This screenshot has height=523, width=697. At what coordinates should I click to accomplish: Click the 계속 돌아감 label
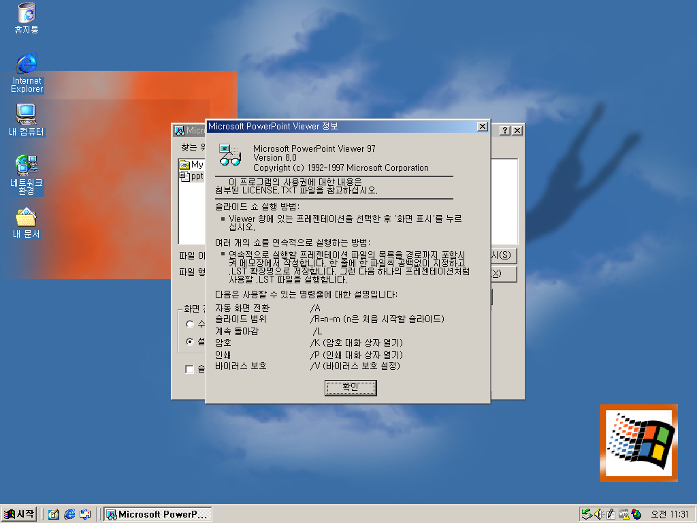coord(236,332)
